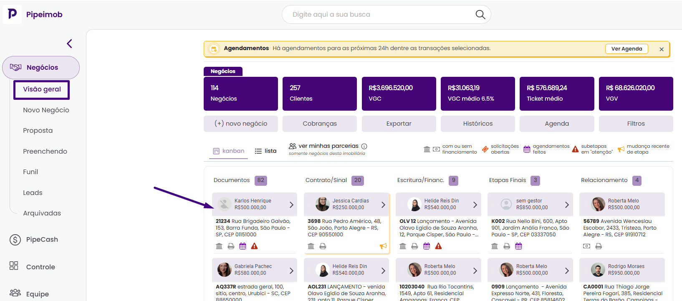Open the Leads sidebar item
The height and width of the screenshot is (301, 682).
coord(33,193)
